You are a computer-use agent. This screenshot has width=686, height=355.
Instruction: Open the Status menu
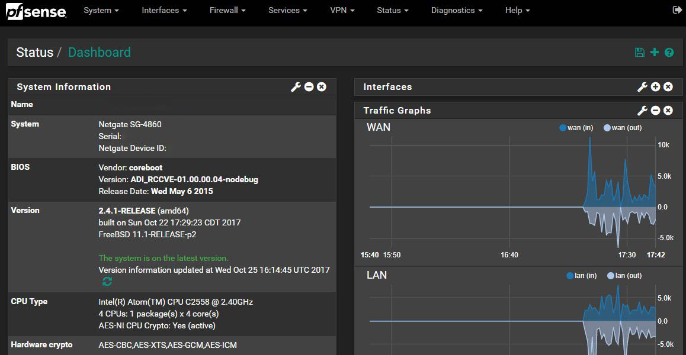(x=393, y=10)
